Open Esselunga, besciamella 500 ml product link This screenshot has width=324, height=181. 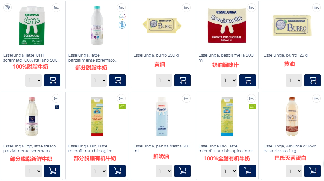pos(226,58)
